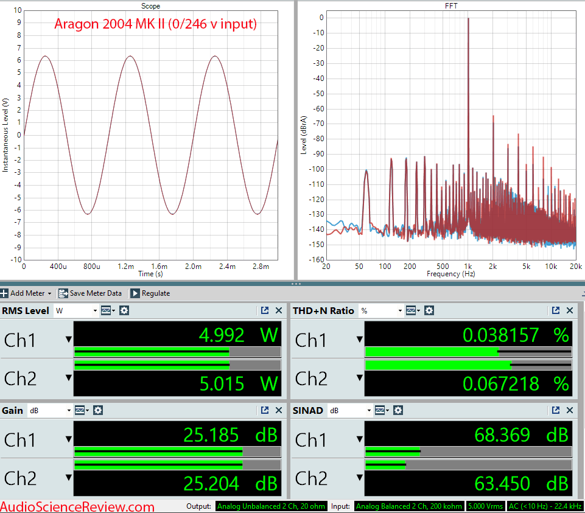This screenshot has height=513, width=585.
Task: Toggle the THD+N Gain settings icon for Ch2
Action: click(429, 310)
